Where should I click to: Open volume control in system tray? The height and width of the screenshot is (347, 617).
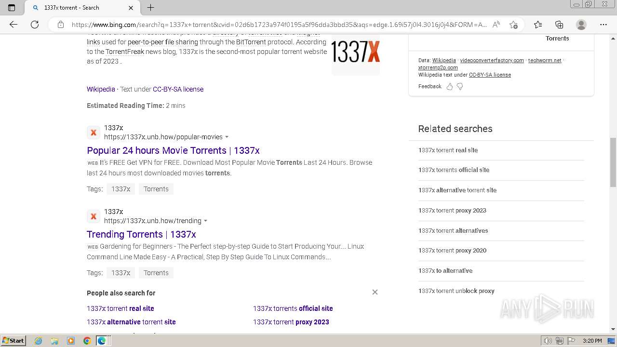coord(548,341)
